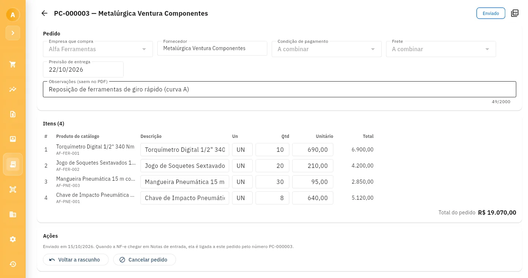The width and height of the screenshot is (528, 278).
Task: Click the quantity field showing 20
Action: tap(272, 166)
